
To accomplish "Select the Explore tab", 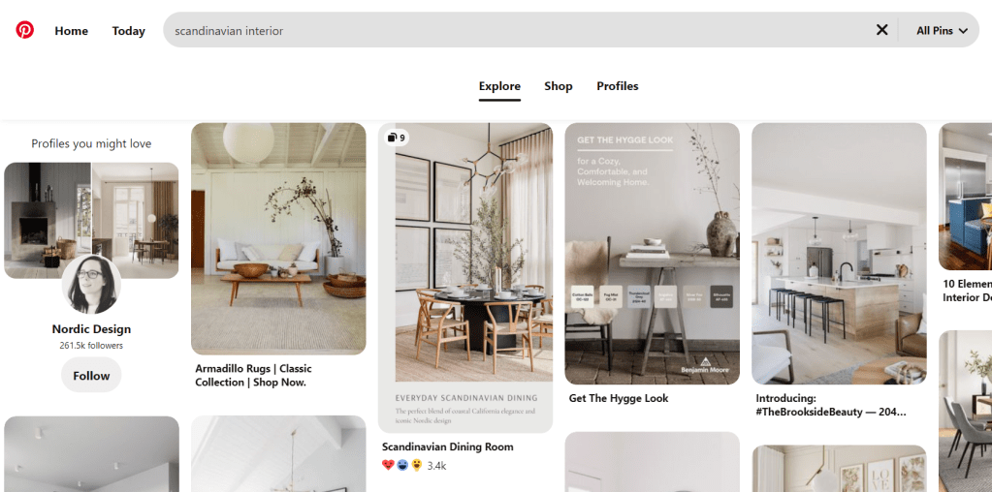I will point(499,86).
